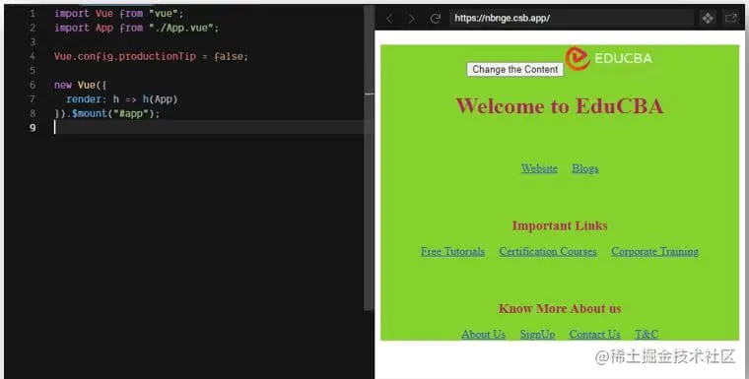Open the Free Tutorials link
The height and width of the screenshot is (379, 749).
pos(452,252)
